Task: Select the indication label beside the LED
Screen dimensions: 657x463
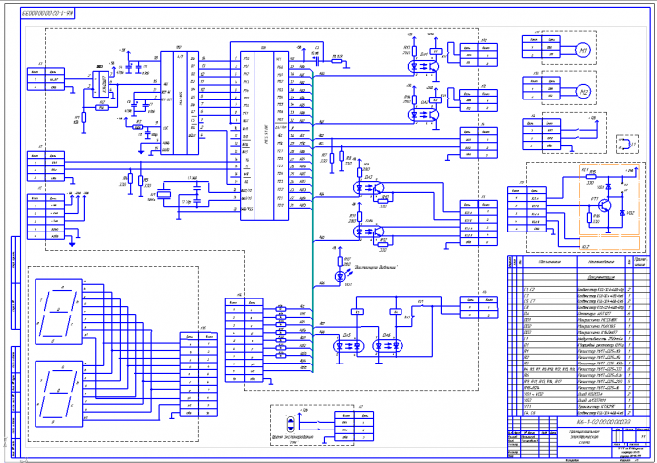Action: click(x=376, y=267)
